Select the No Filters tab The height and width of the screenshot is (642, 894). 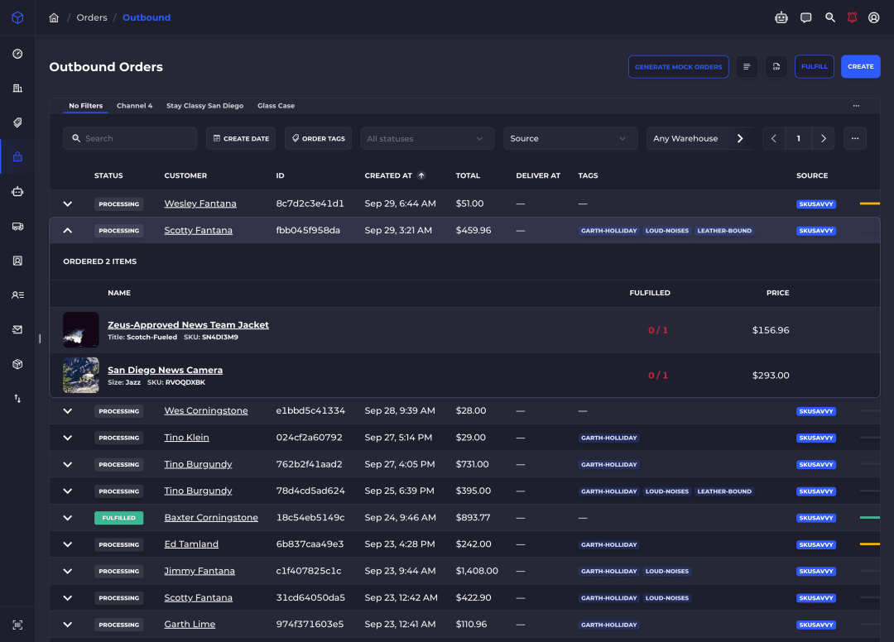click(x=85, y=106)
